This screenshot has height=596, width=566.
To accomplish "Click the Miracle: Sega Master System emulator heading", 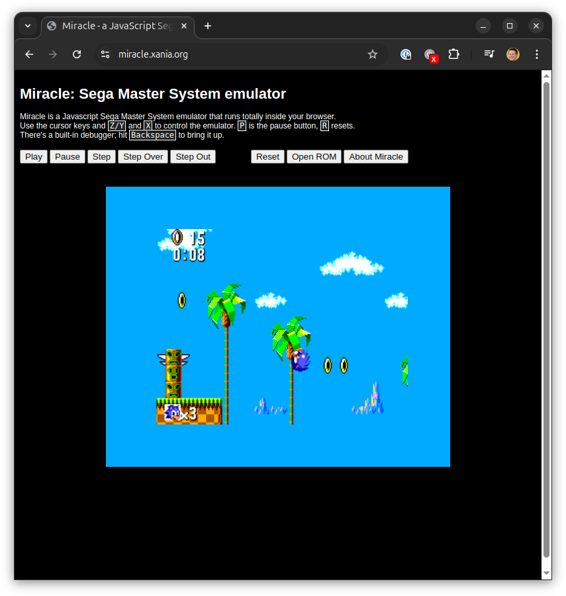I will coord(153,94).
